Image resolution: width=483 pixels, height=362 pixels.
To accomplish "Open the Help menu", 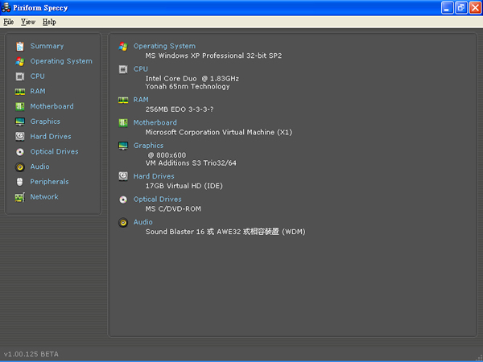I will coord(50,22).
